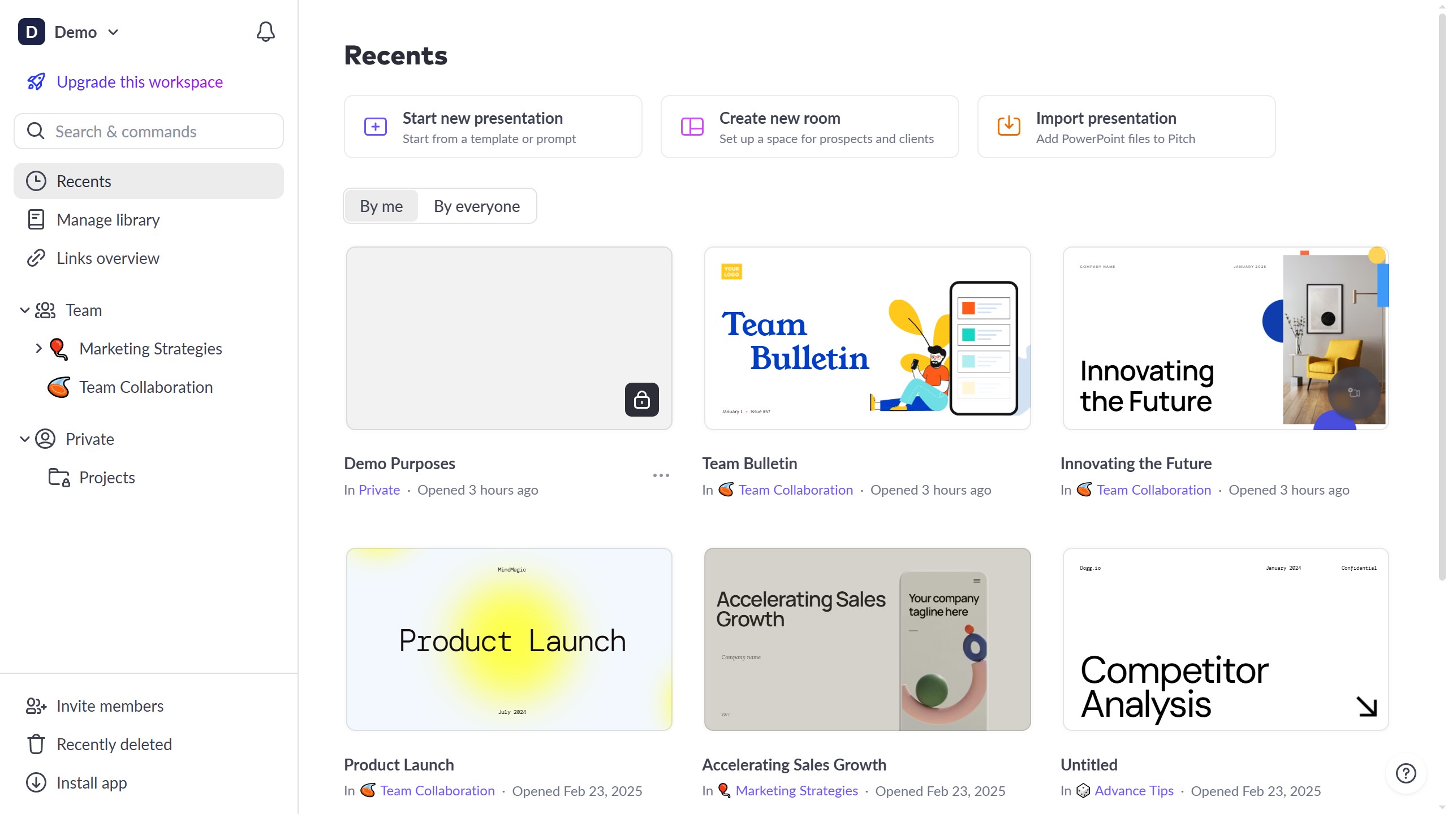This screenshot has width=1448, height=814.
Task: Open three-dot menu for Demo Purposes
Action: [x=661, y=475]
